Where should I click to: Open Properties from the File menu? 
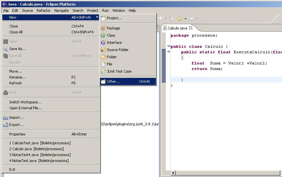(x=51, y=134)
